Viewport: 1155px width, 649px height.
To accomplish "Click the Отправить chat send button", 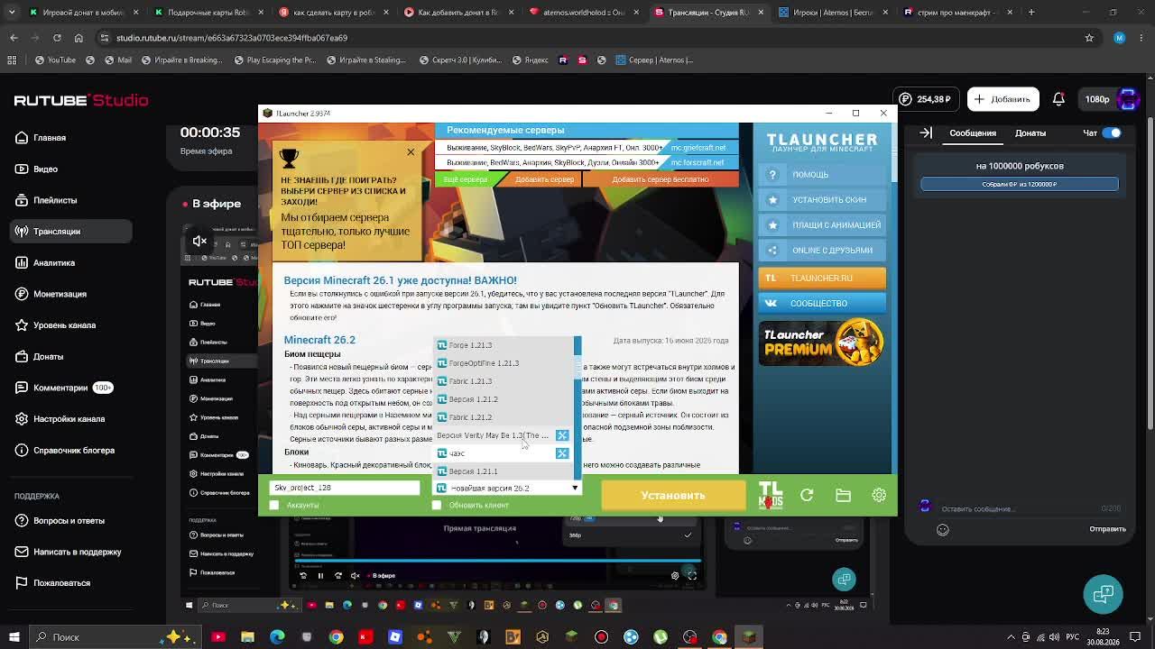I will [1107, 529].
